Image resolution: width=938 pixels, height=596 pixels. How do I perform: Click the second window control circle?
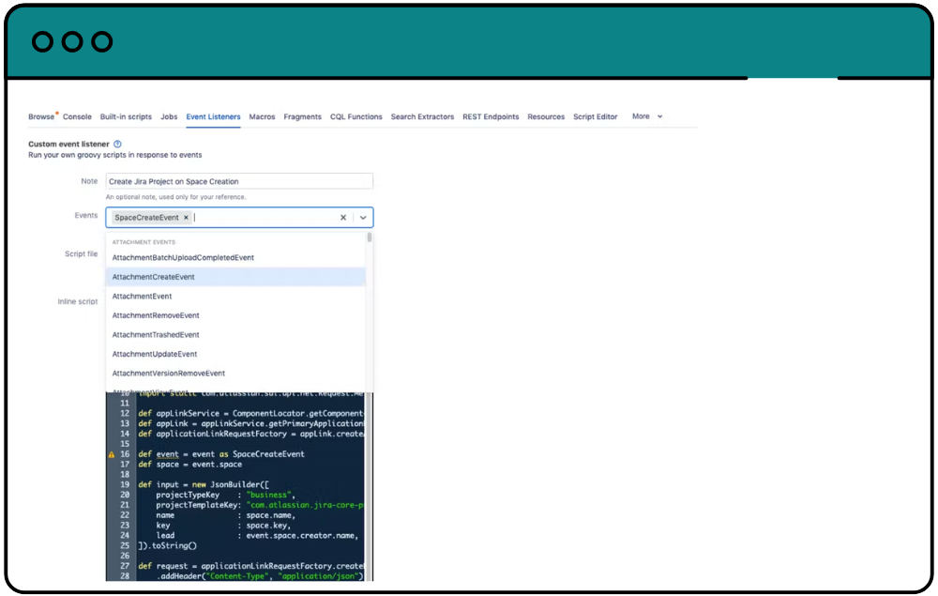click(72, 42)
